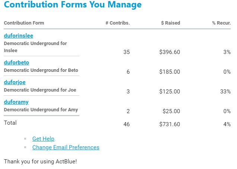Open the duforjoe contribution form link
The width and height of the screenshot is (237, 169).
(15, 82)
